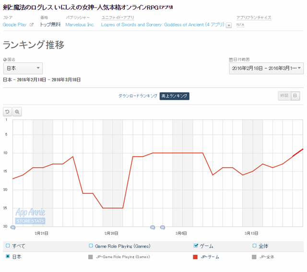
Task: Click the magnifier zoom icon above chart
Action: coord(17,112)
